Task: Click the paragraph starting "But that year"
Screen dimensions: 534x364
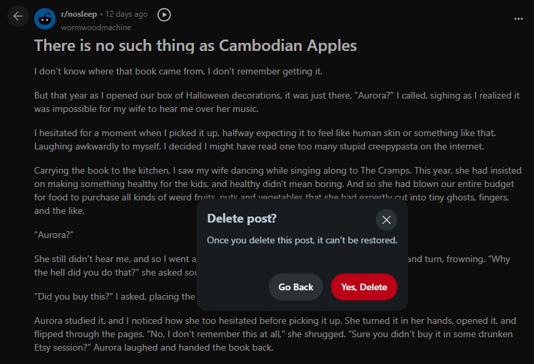Action: [277, 102]
